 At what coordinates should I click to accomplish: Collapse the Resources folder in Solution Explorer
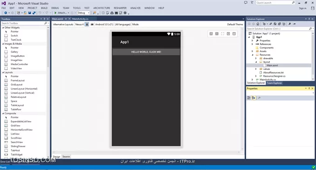tap(253, 55)
